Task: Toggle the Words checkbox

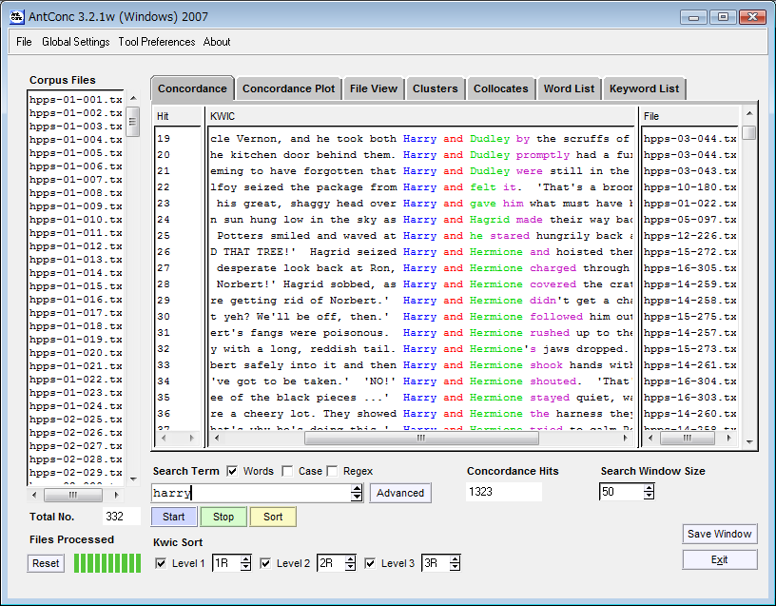Action: [232, 471]
